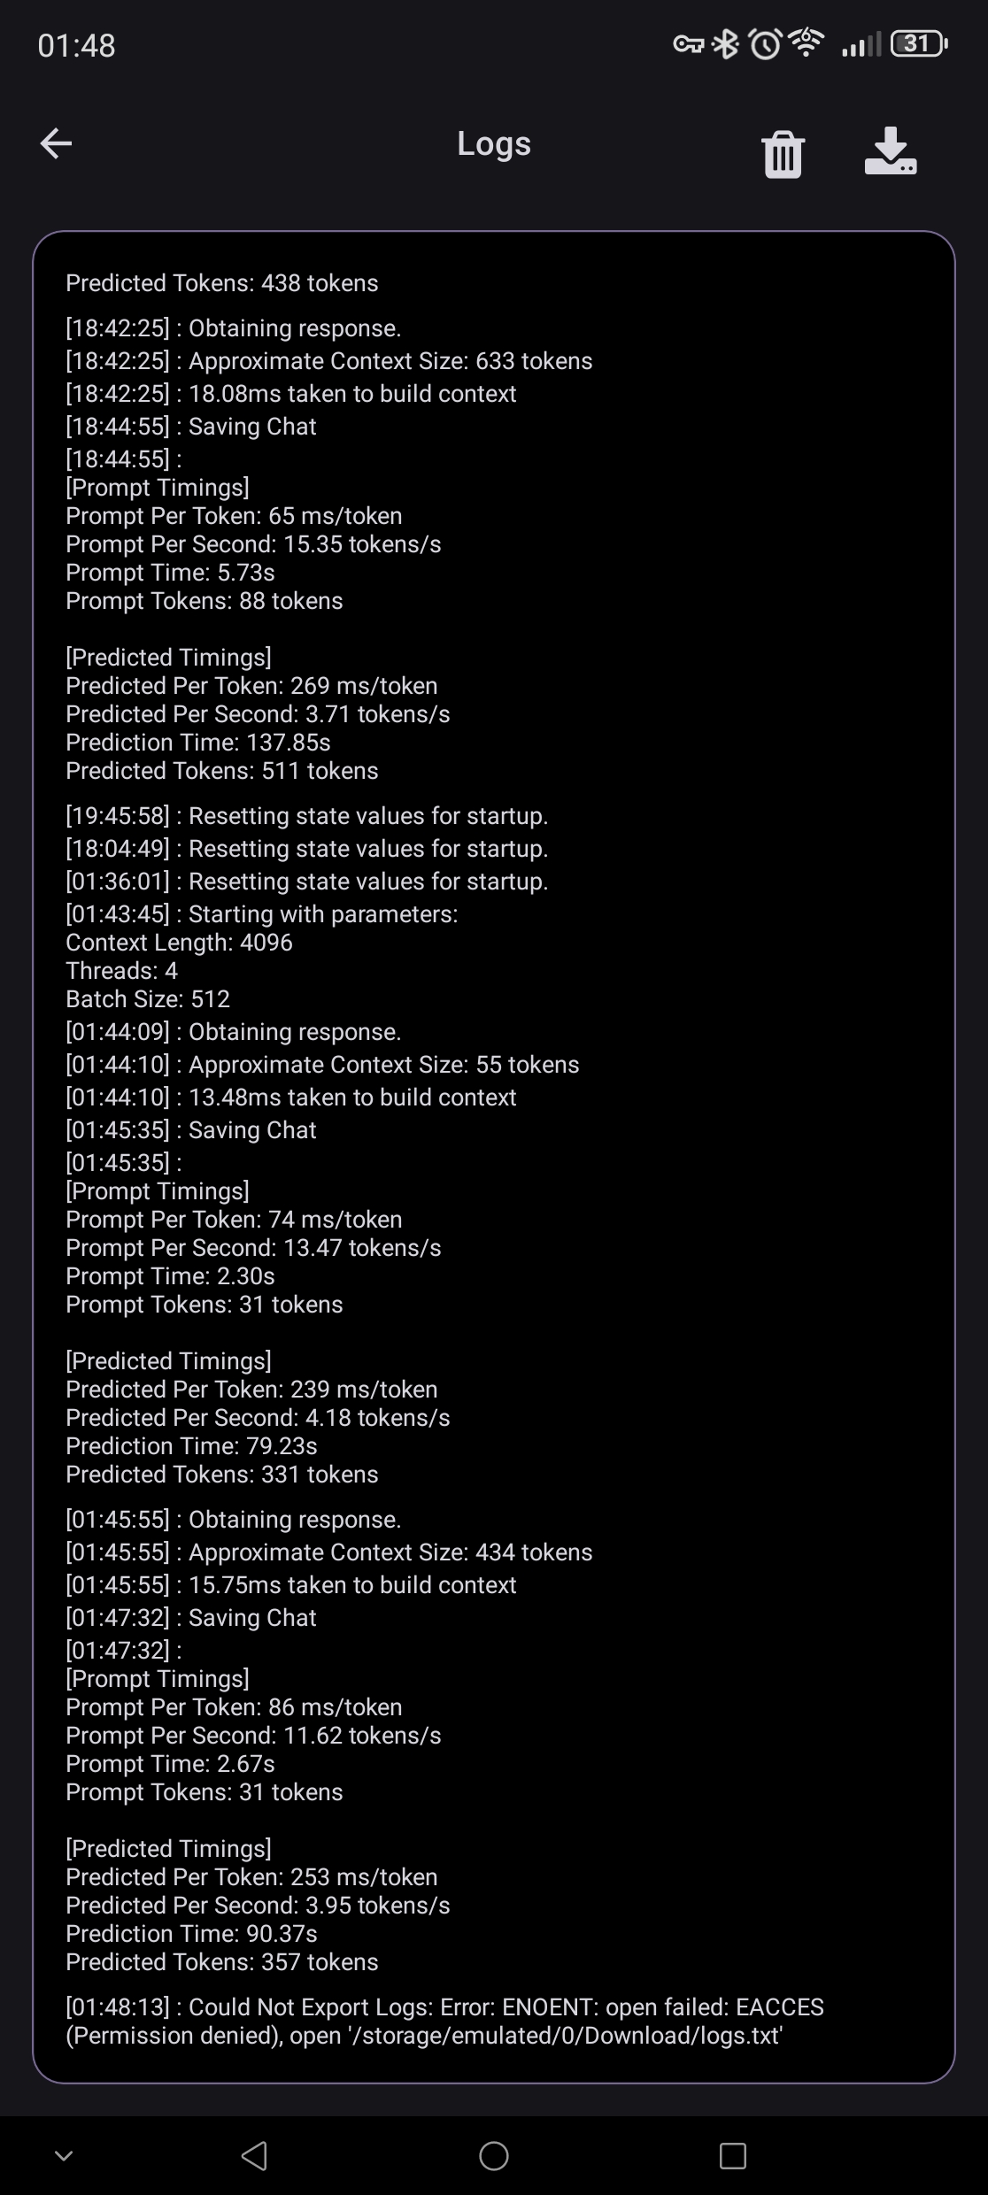Image resolution: width=988 pixels, height=2195 pixels.
Task: Tap the cellular signal strength icon
Action: (861, 43)
